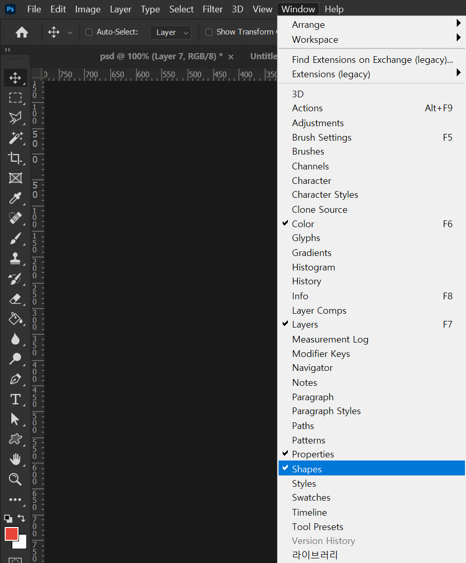Uncheck the Shapes panel entry
The height and width of the screenshot is (563, 466).
pos(372,469)
